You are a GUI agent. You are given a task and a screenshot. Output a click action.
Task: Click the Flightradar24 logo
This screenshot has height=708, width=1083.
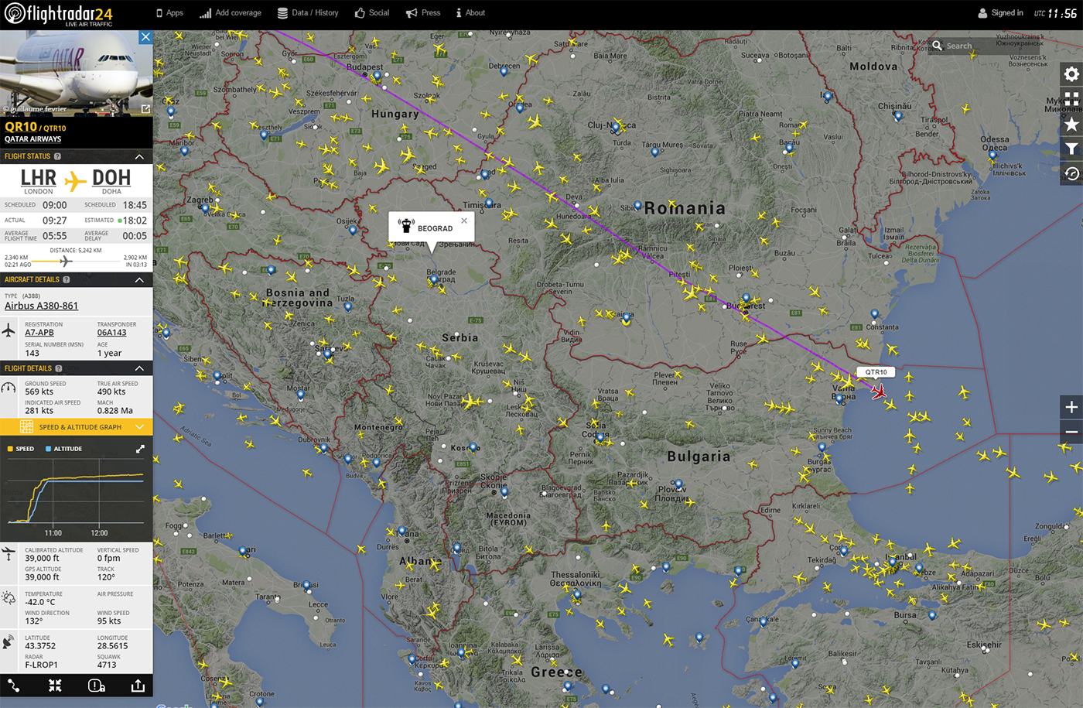[58, 15]
